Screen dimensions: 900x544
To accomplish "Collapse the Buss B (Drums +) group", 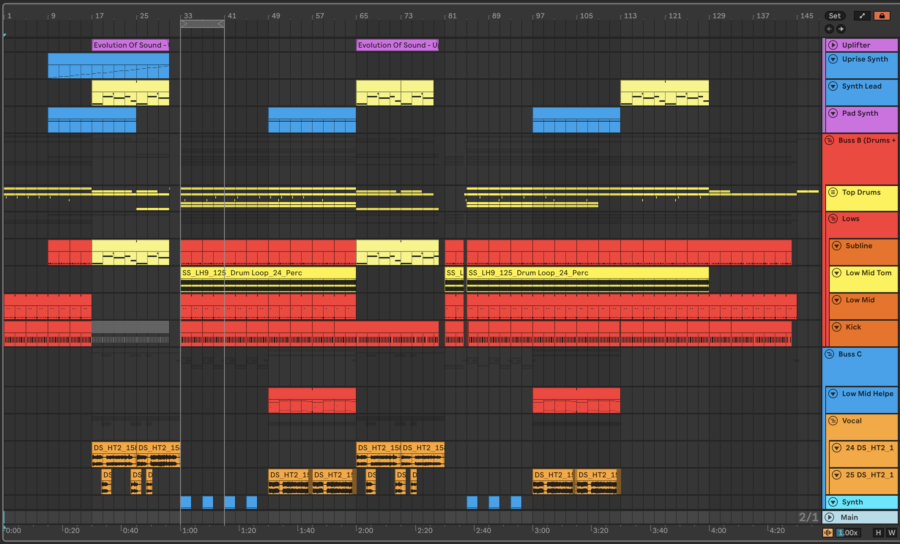I will click(829, 140).
